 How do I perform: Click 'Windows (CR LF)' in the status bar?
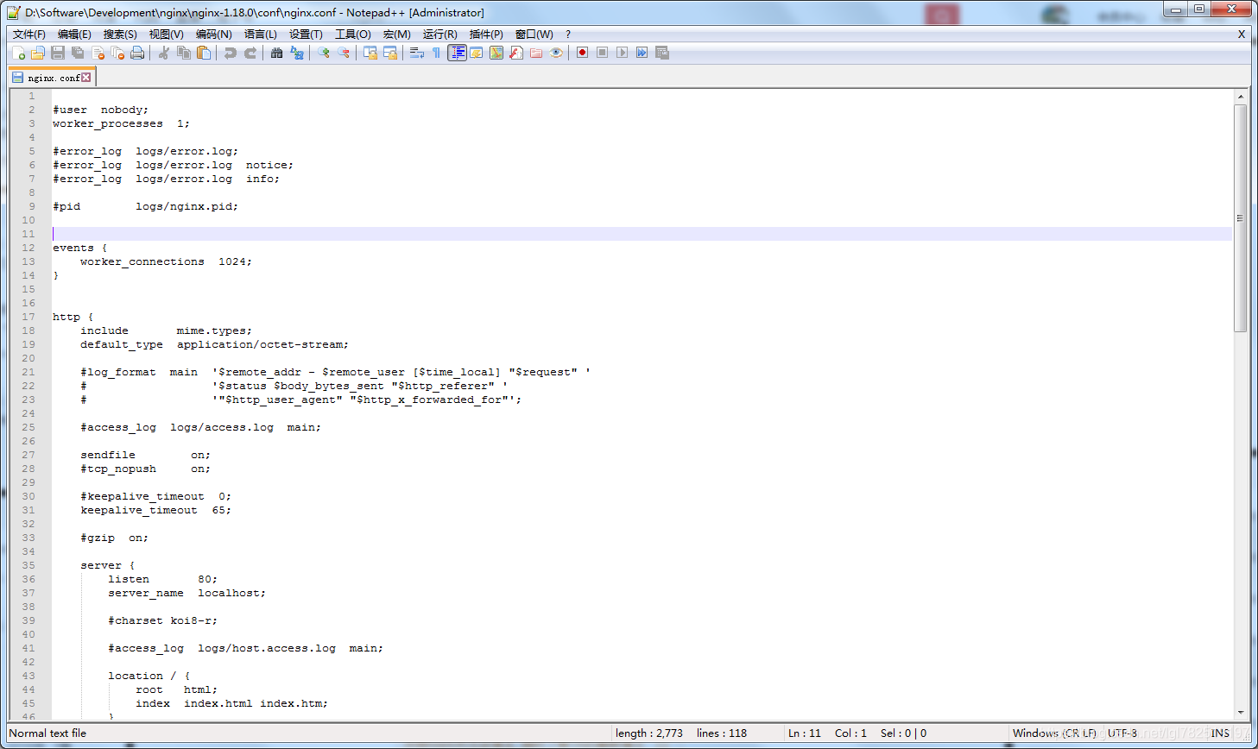pos(1054,733)
